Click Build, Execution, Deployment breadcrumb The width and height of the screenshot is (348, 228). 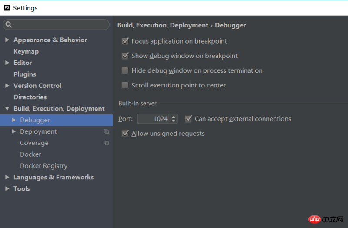pos(163,25)
